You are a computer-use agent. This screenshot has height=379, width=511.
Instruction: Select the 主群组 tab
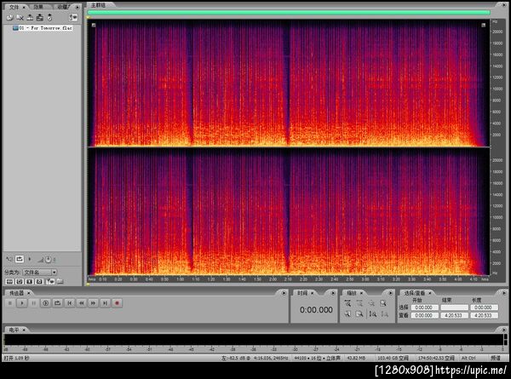tap(99, 5)
